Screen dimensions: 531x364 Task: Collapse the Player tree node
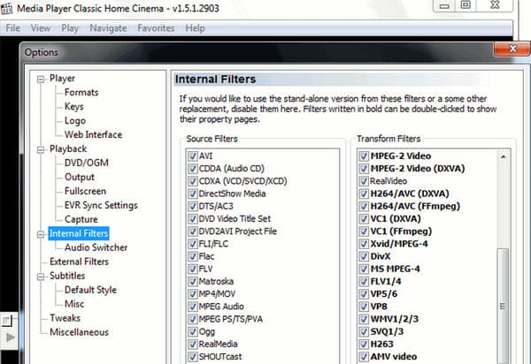(41, 80)
